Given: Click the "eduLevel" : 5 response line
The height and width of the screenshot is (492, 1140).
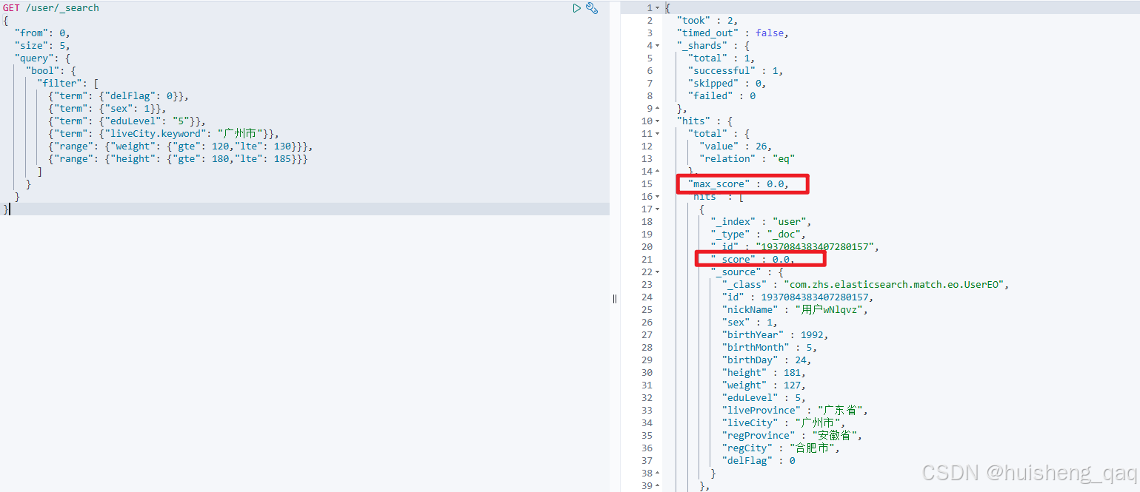Looking at the screenshot, I should coord(764,398).
